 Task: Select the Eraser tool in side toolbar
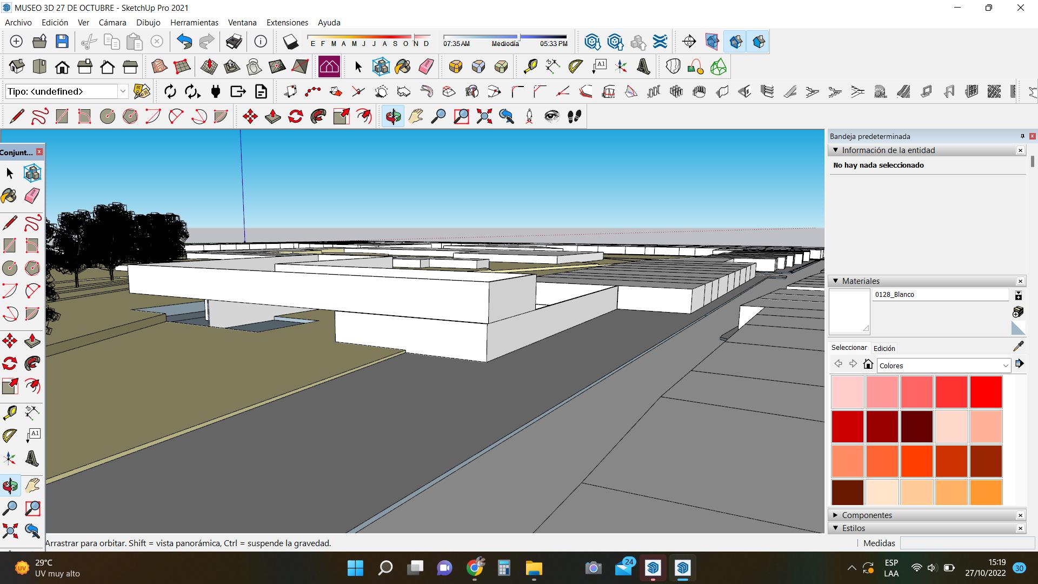32,196
